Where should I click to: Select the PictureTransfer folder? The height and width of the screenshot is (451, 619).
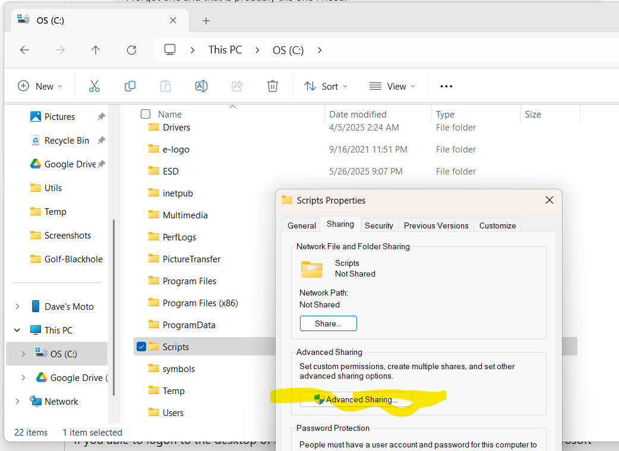(x=191, y=259)
